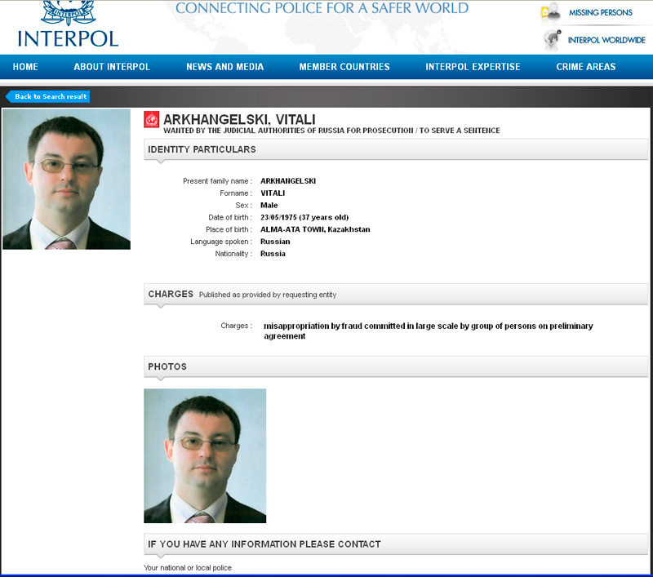Viewport: 653px width, 577px height.
Task: Follow the INTERPOL WORLDWIDE link
Action: (x=606, y=40)
